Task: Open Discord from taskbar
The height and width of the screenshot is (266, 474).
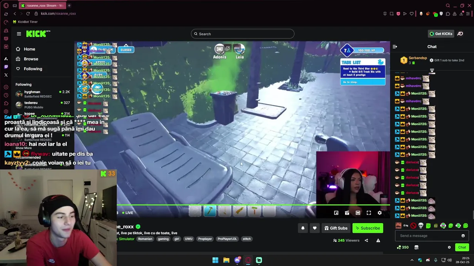Action: (237, 260)
